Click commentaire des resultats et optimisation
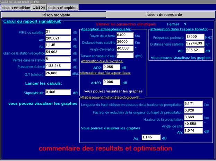Screen dimensions: 216x161 [105, 149]
